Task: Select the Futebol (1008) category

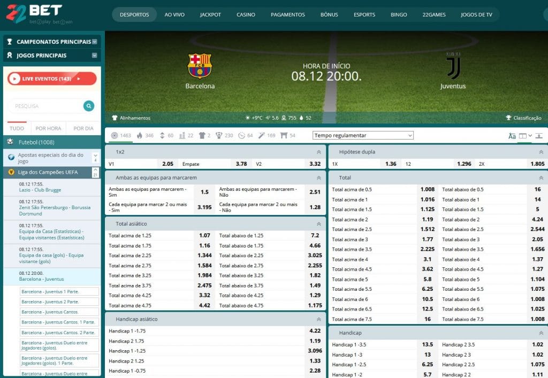Action: (x=52, y=142)
